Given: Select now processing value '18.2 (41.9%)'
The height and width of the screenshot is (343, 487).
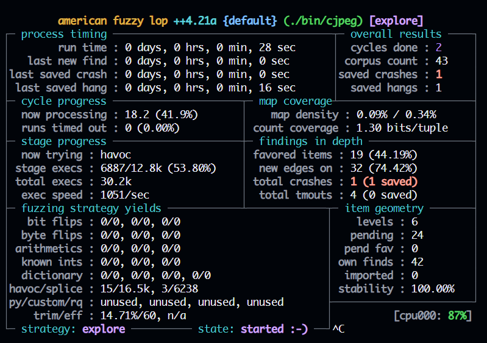Looking at the screenshot, I should pyautogui.click(x=162, y=115).
